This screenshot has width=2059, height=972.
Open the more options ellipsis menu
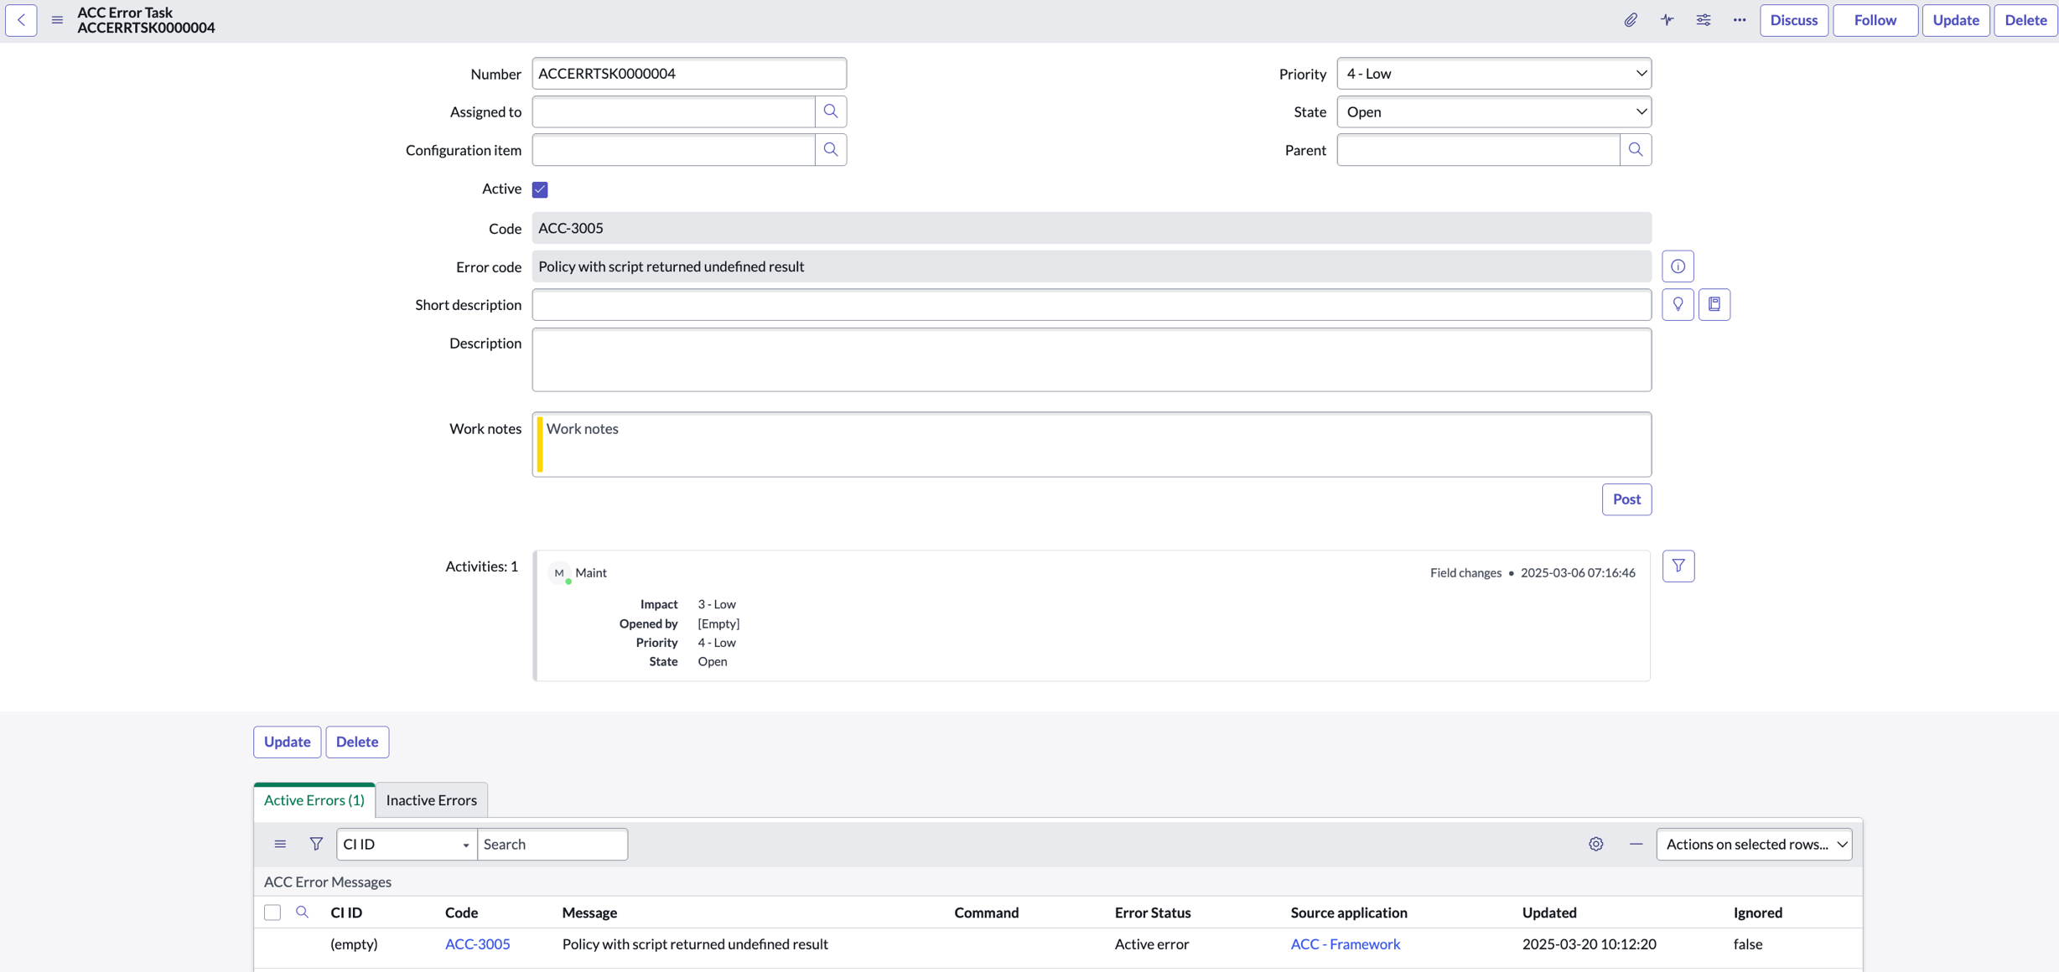pyautogui.click(x=1740, y=20)
